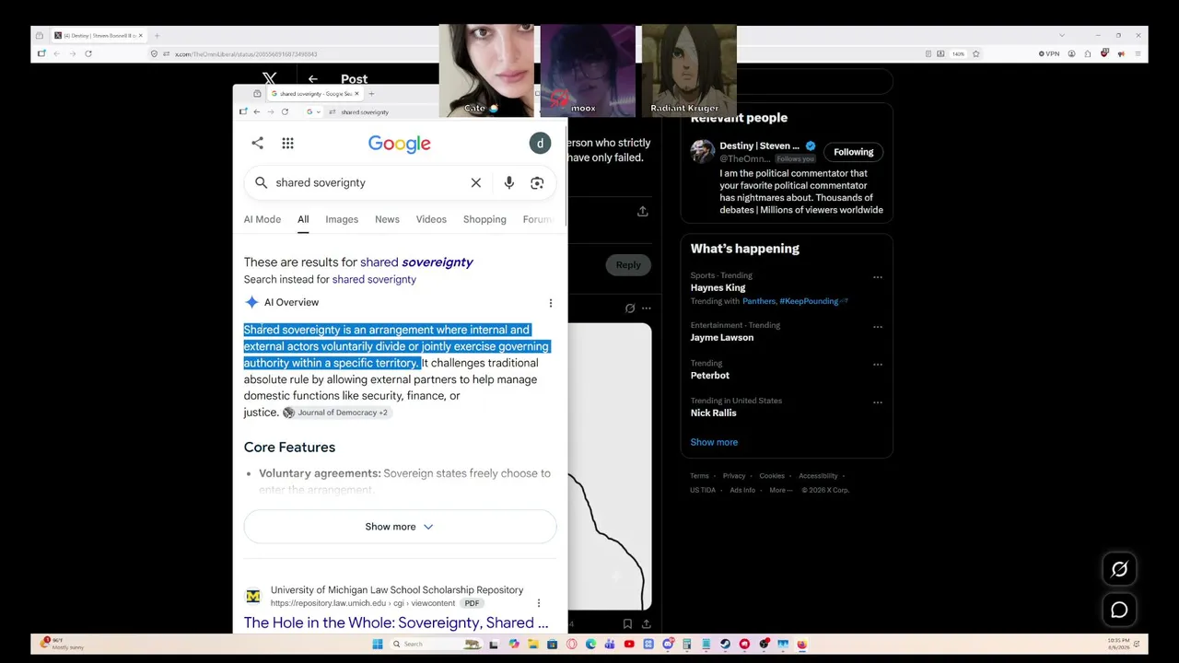The width and height of the screenshot is (1179, 663).
Task: Open more options for Nick Rallis trend
Action: (877, 401)
